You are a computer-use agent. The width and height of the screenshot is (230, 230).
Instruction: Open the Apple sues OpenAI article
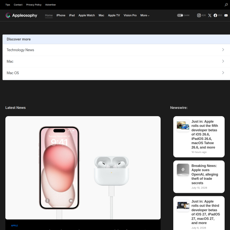[205, 174]
